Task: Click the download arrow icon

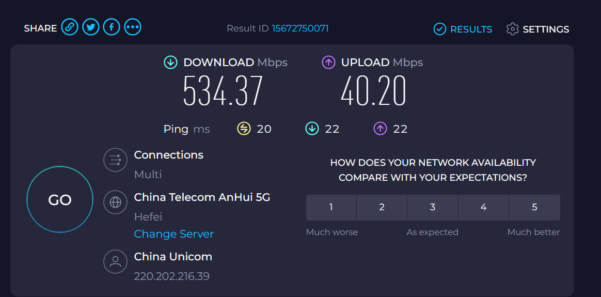Action: coord(170,62)
